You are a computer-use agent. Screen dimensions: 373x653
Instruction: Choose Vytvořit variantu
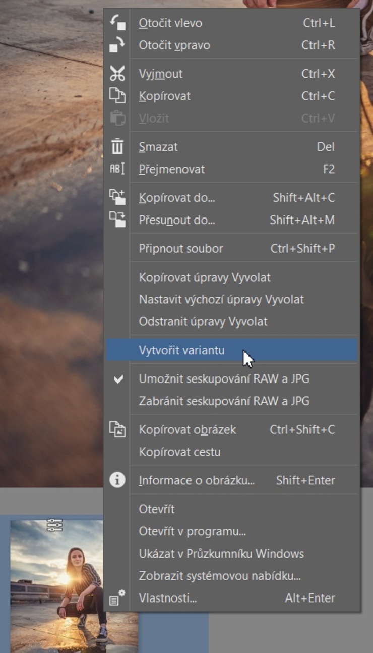232,350
